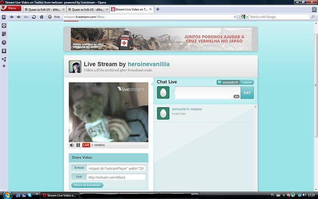Click Show Desktop quick launch icon
Image resolution: width=318 pixels, height=199 pixels.
click(18, 195)
